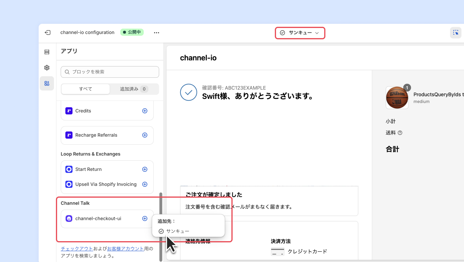This screenshot has width=464, height=262.
Task: Switch to the 追加済み tab
Action: 134,89
